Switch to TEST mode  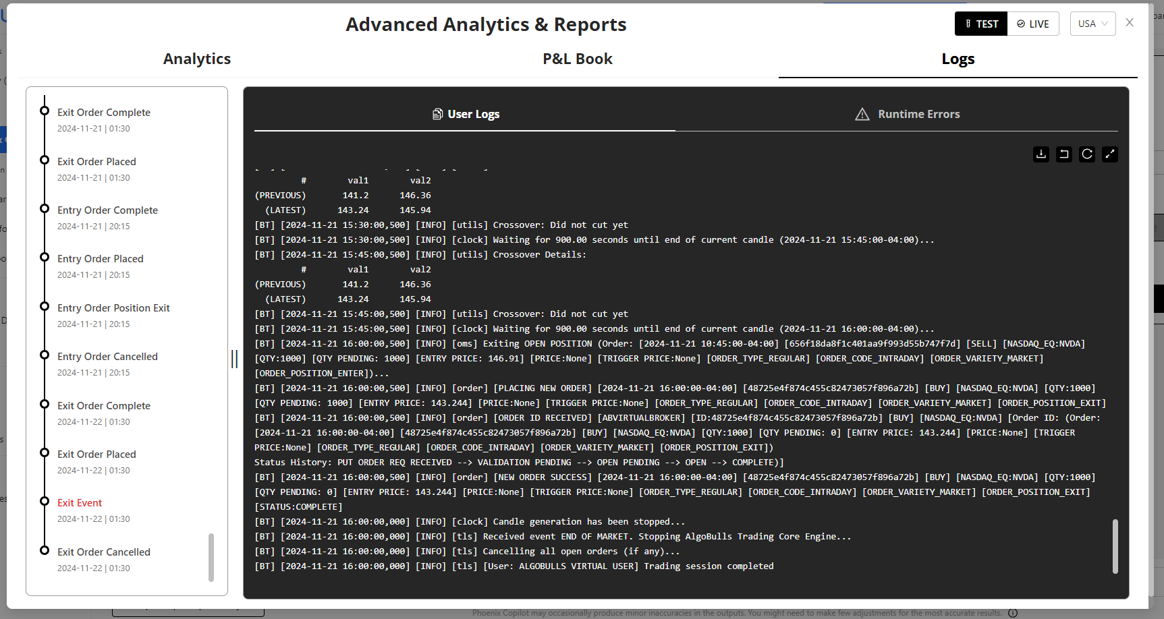[981, 24]
